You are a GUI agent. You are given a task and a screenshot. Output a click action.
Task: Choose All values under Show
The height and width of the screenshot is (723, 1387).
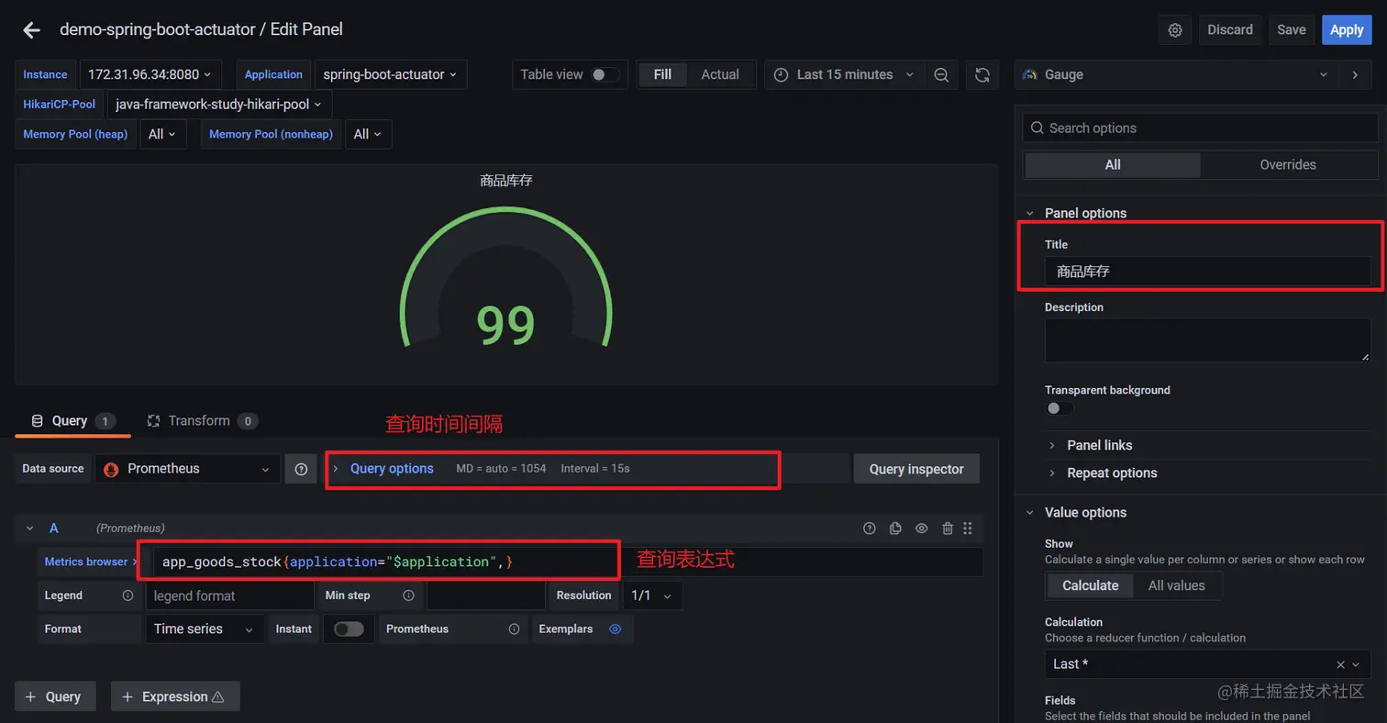point(1176,585)
